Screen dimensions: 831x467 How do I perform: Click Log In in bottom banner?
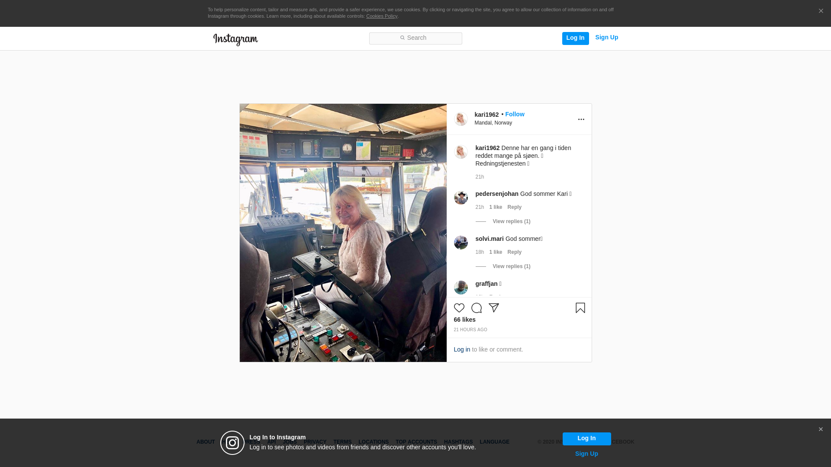tap(586, 439)
